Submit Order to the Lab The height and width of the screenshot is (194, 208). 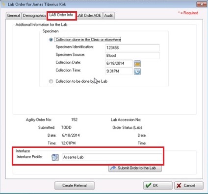point(135,168)
